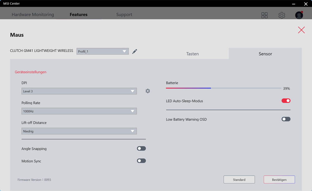Screen dimensions: 312x191
Task: Close the Maus panel with red X
Action: 301,30
